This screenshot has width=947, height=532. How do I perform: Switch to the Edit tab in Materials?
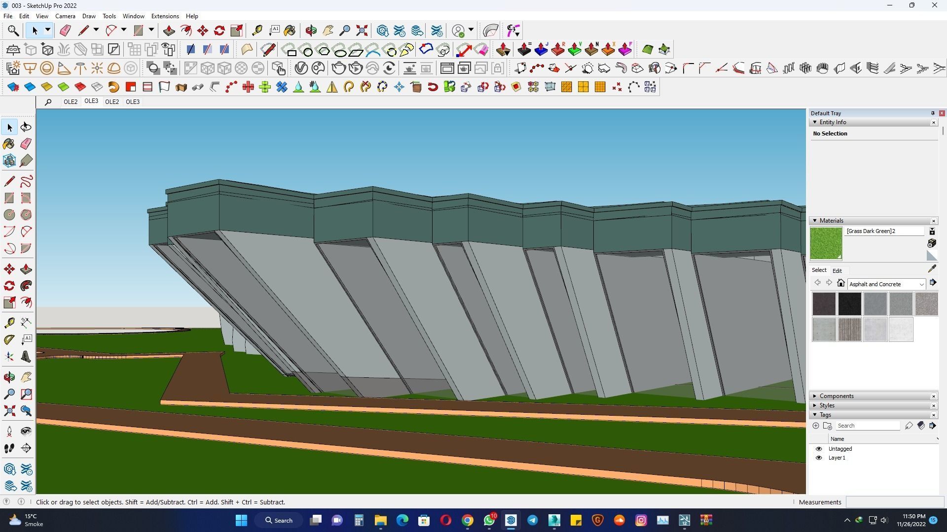coord(837,270)
